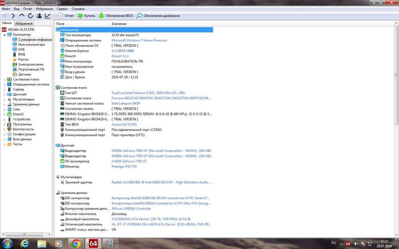Collapse the Компьютер tree node

click(4, 35)
